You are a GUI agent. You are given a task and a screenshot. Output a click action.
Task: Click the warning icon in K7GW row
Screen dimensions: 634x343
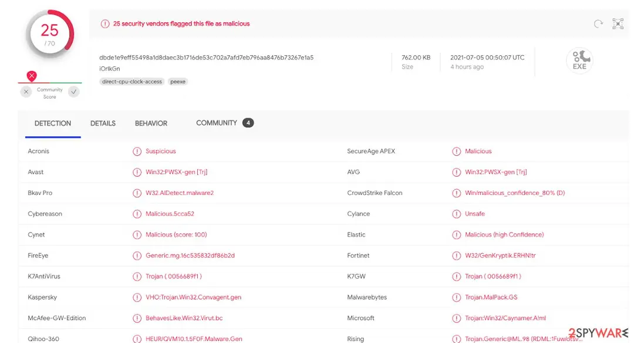[x=457, y=277]
